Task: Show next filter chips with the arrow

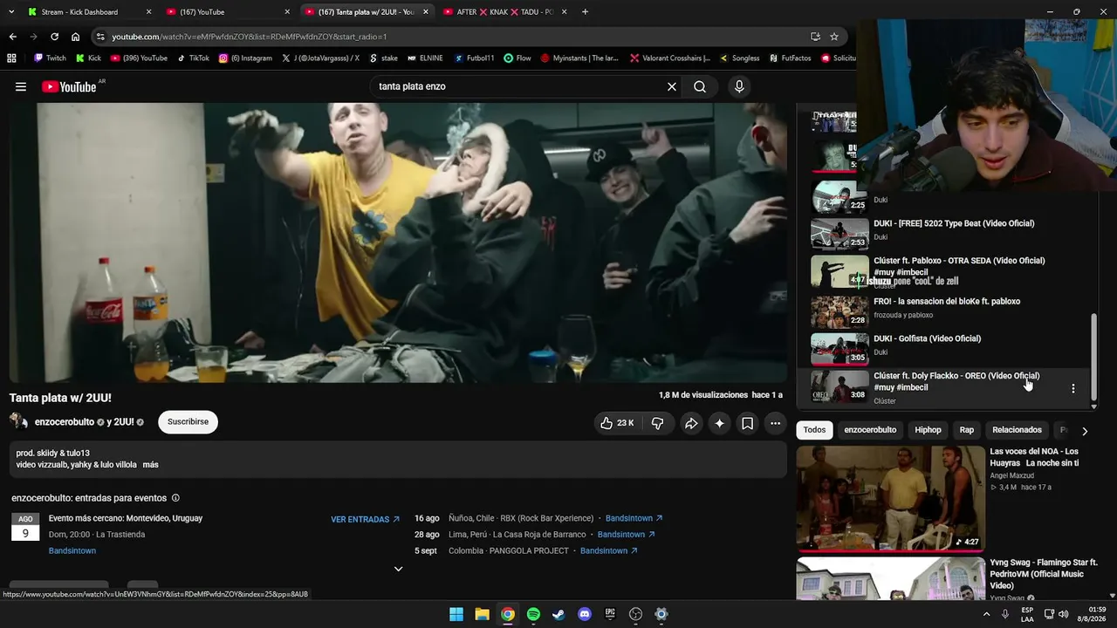Action: (1085, 430)
